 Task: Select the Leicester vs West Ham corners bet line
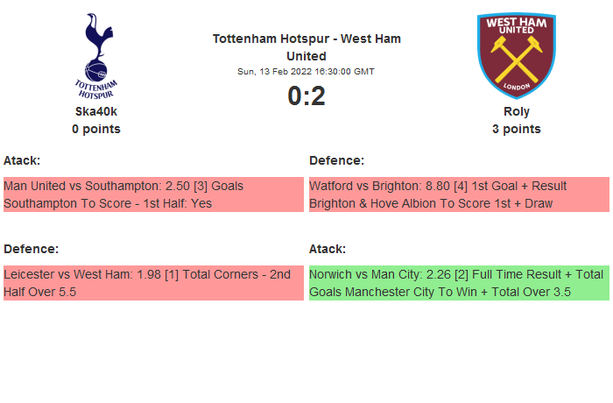click(x=147, y=274)
